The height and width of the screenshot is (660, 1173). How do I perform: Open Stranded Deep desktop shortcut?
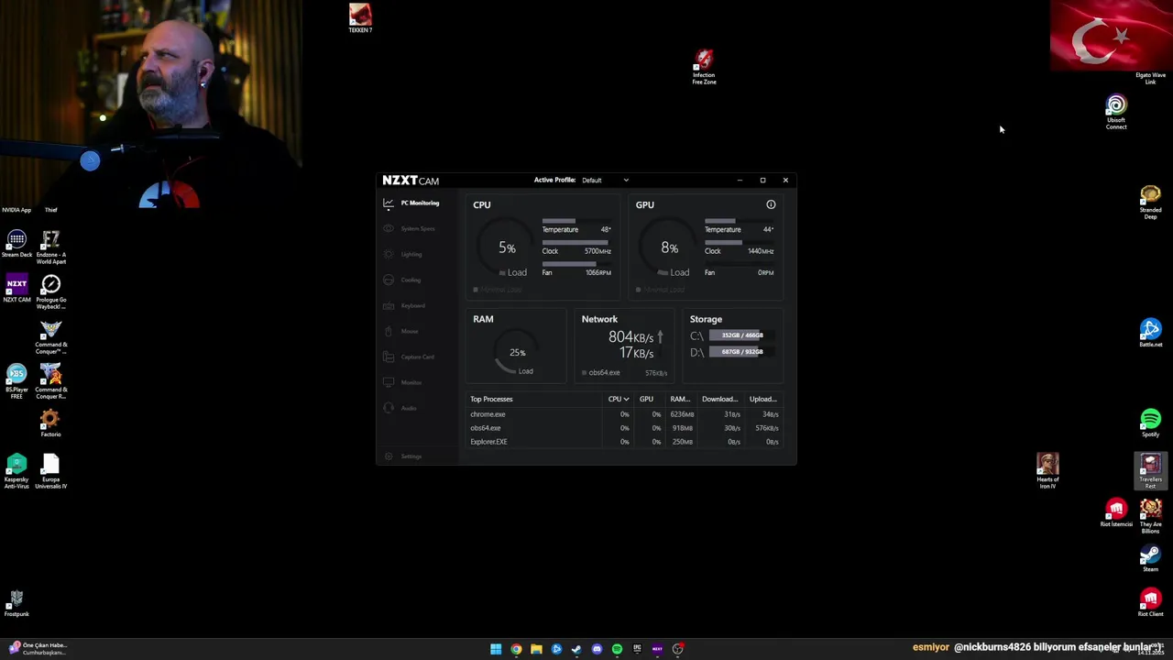coord(1150,202)
